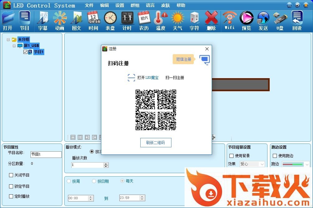The width and height of the screenshot is (313, 208).
Task: Toggle the 节目1 tree checkbox
Action: coord(25,52)
